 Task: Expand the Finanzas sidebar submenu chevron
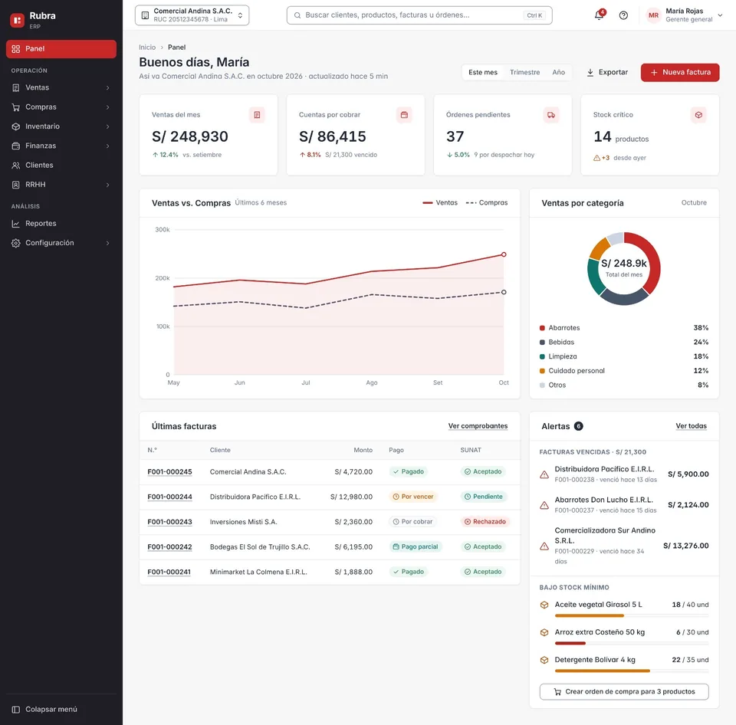tap(107, 146)
